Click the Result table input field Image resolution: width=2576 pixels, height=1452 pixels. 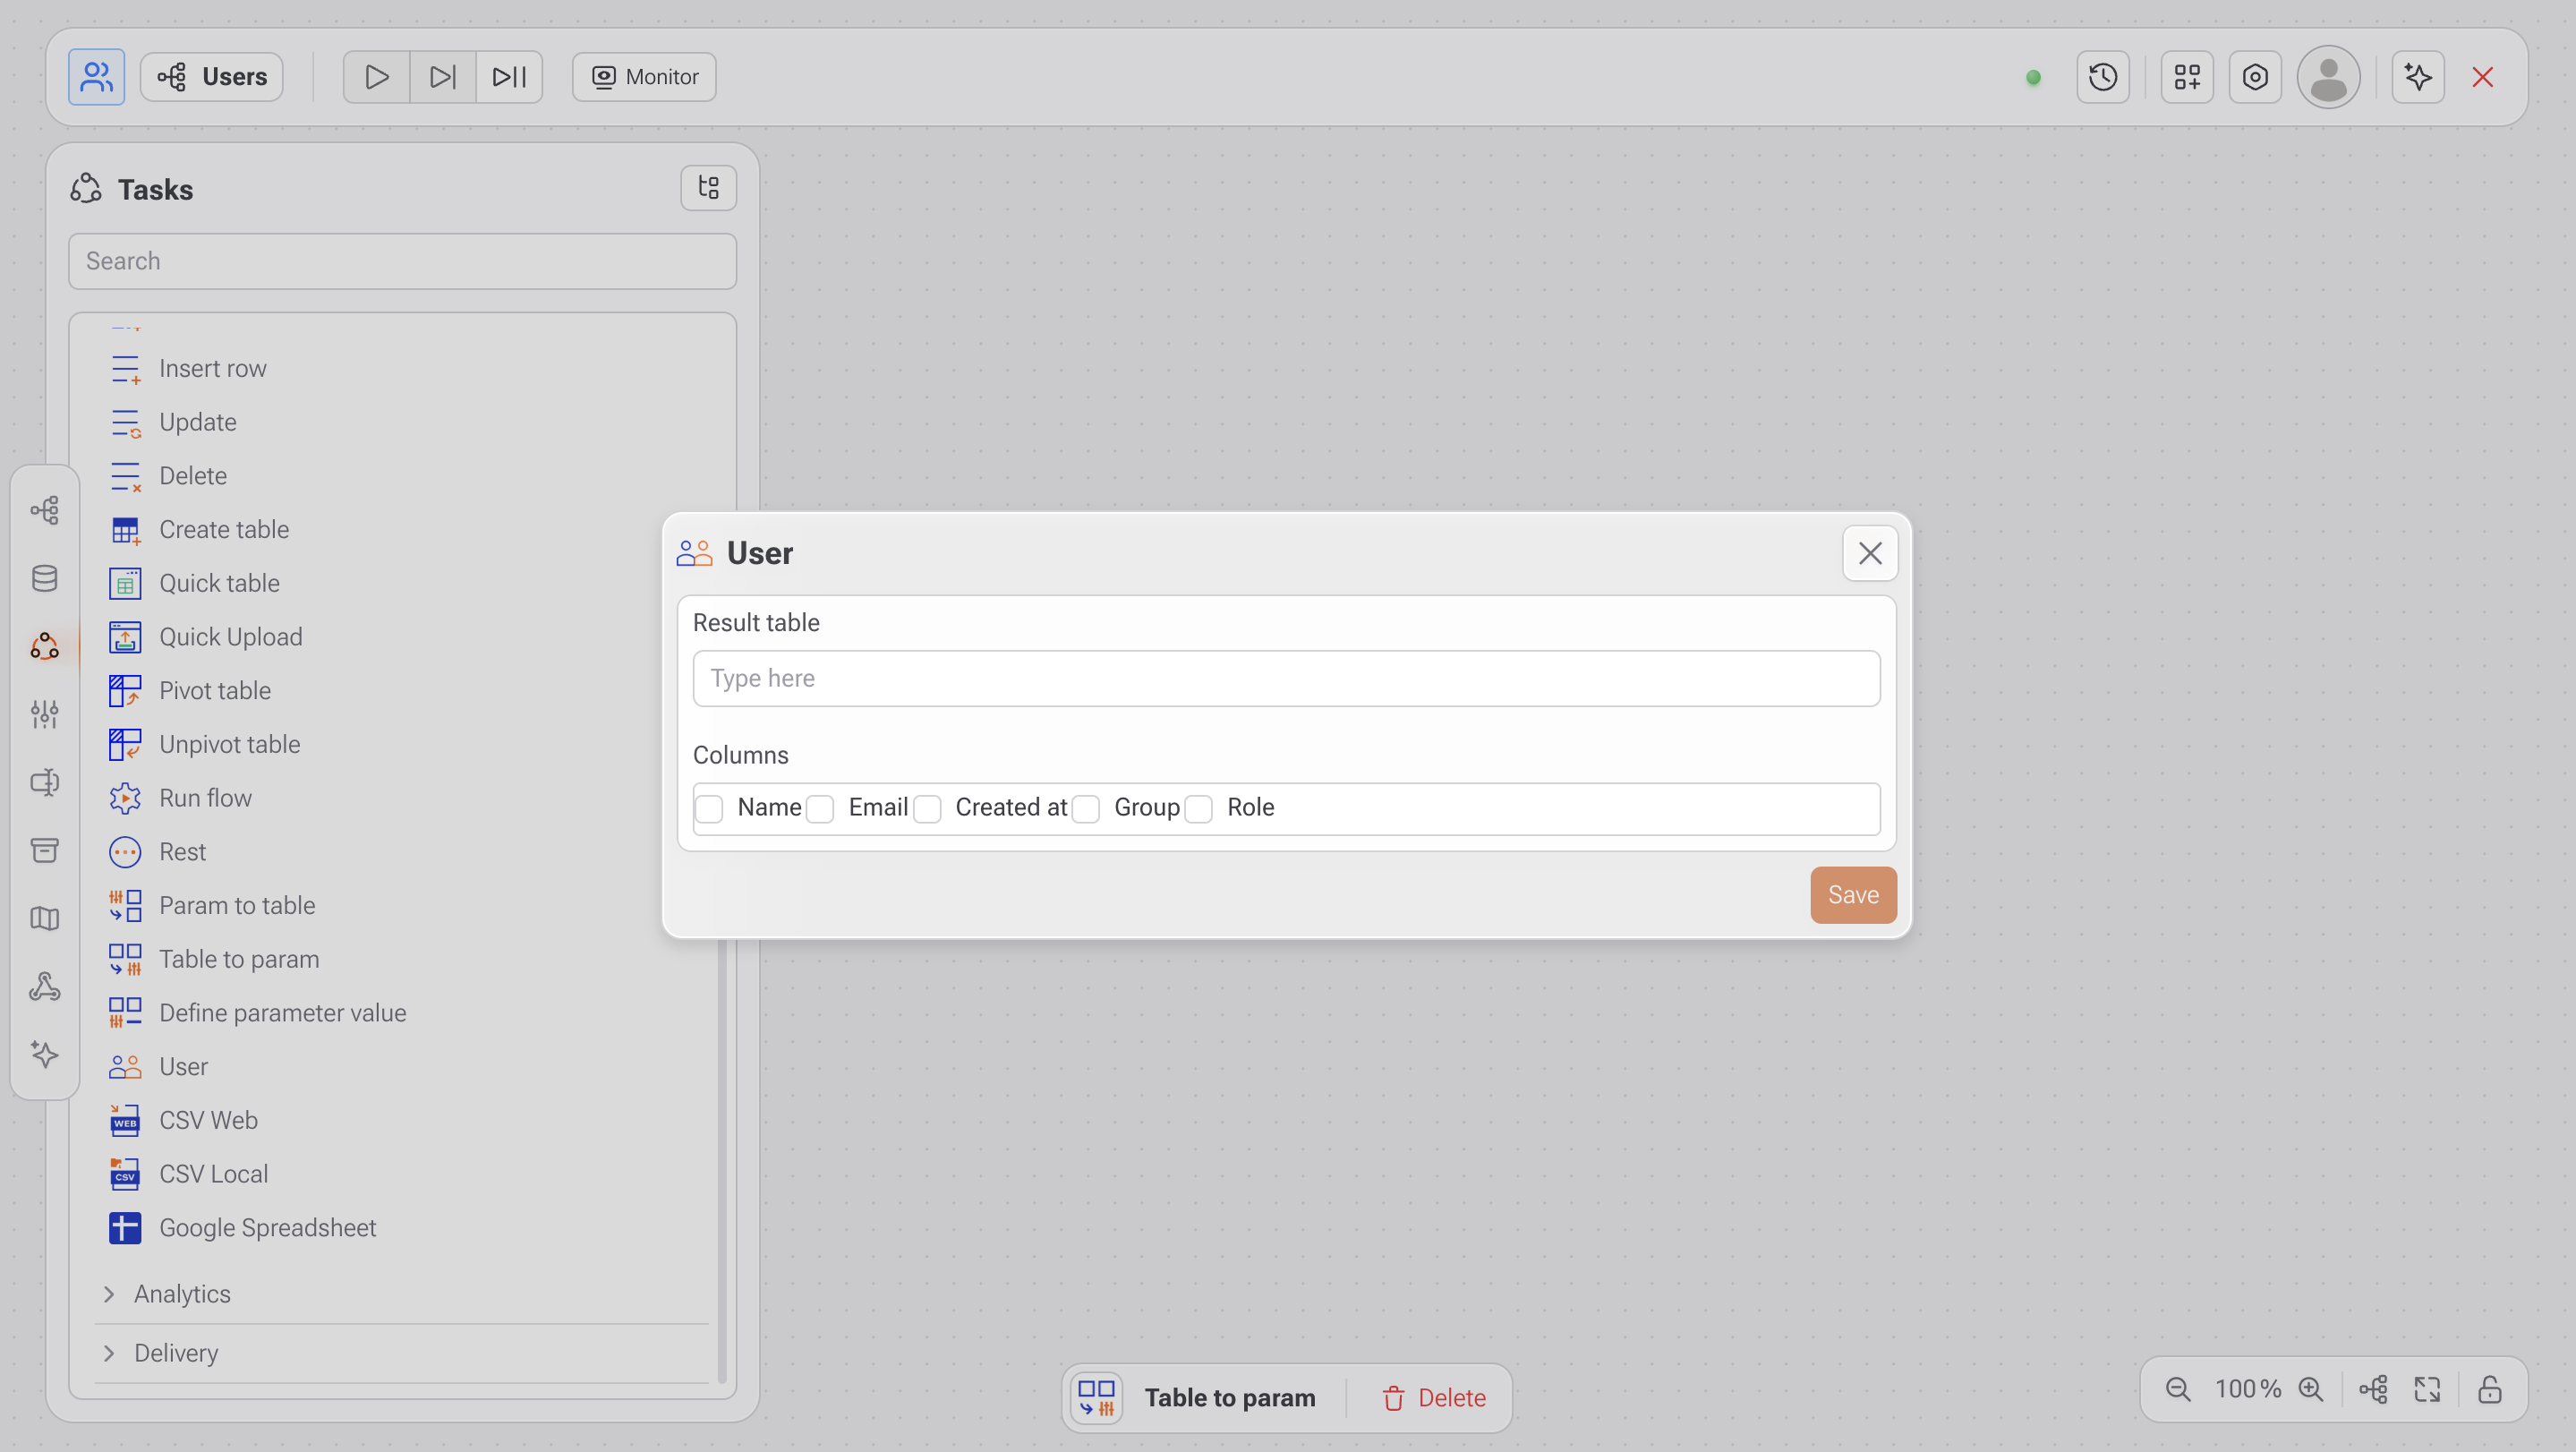pos(1286,679)
